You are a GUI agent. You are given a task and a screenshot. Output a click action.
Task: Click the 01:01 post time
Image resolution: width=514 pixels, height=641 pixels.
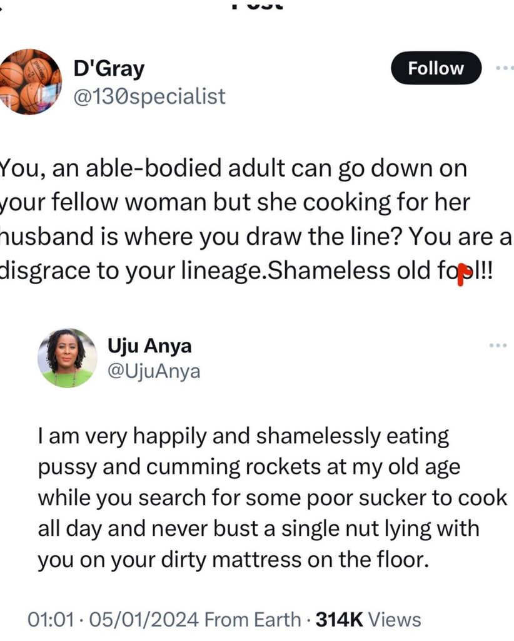click(52, 620)
